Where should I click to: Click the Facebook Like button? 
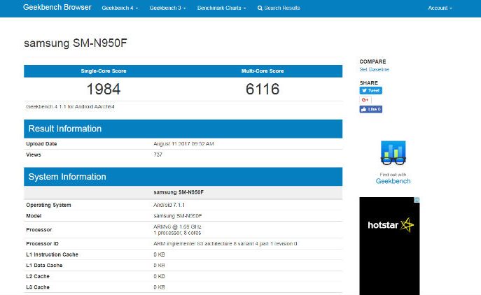[370, 109]
